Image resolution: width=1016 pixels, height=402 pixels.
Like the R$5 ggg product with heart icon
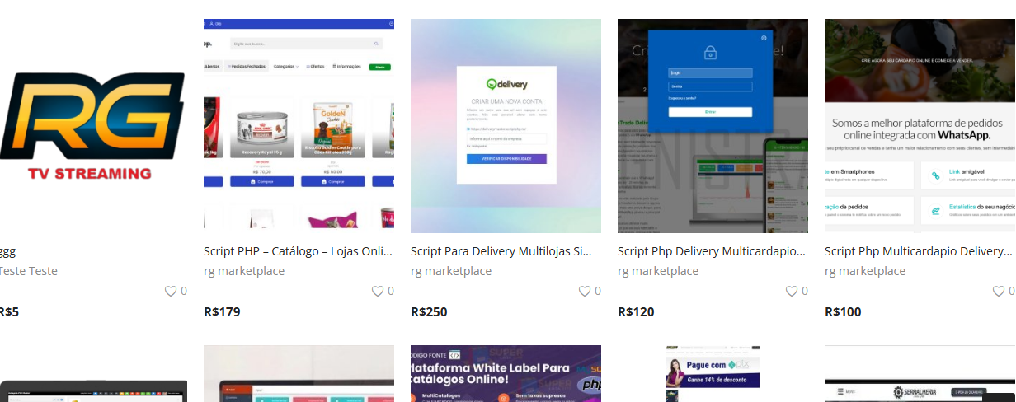tap(171, 291)
